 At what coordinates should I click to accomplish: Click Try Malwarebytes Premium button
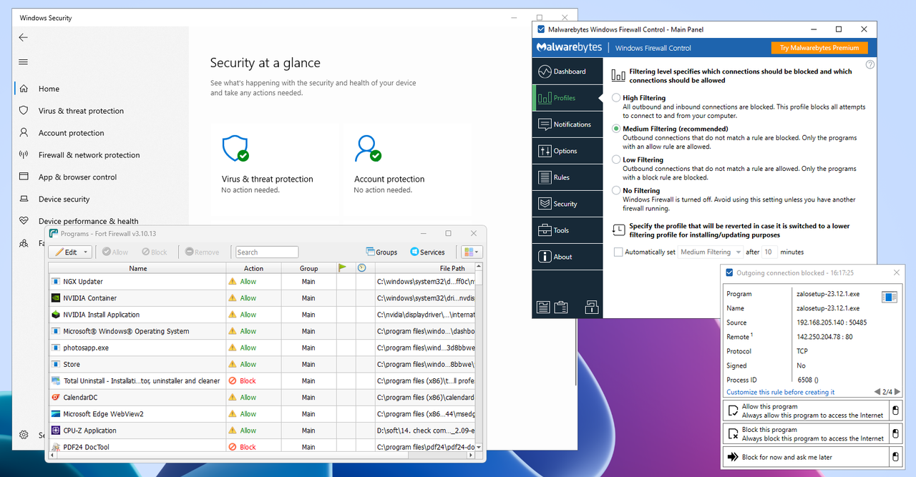819,48
